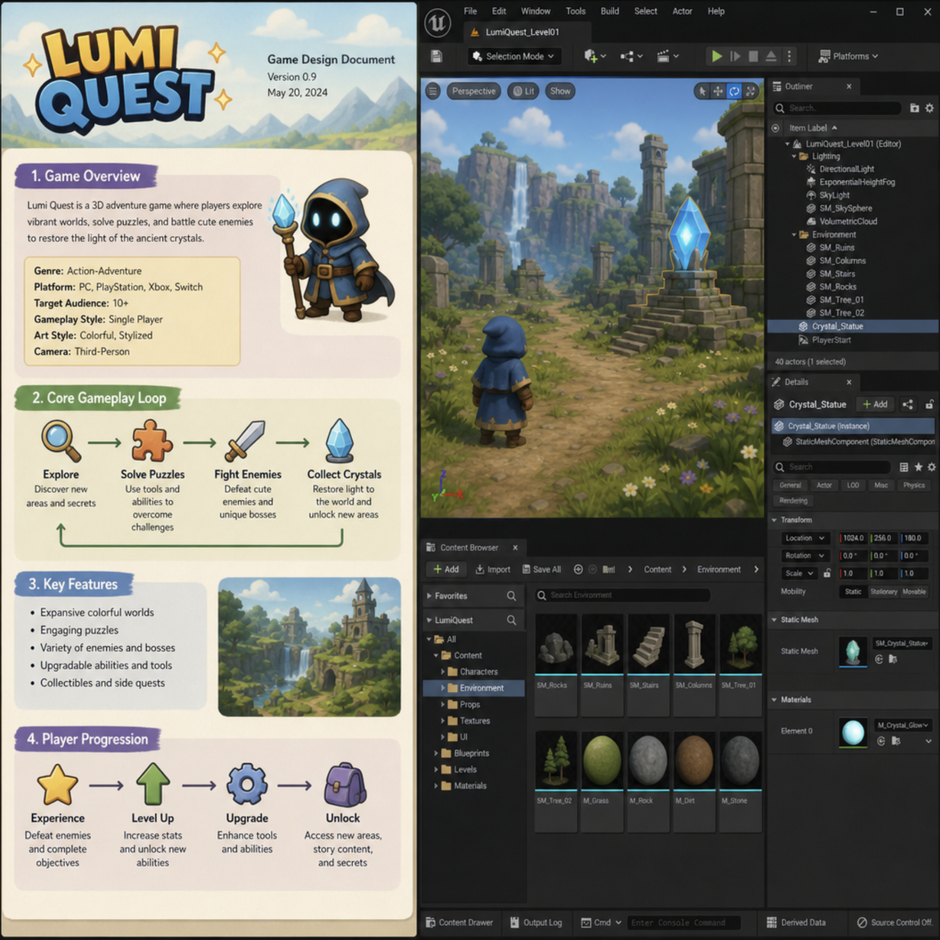Filter Details by the Rendering category
The height and width of the screenshot is (940, 940).
pos(793,500)
